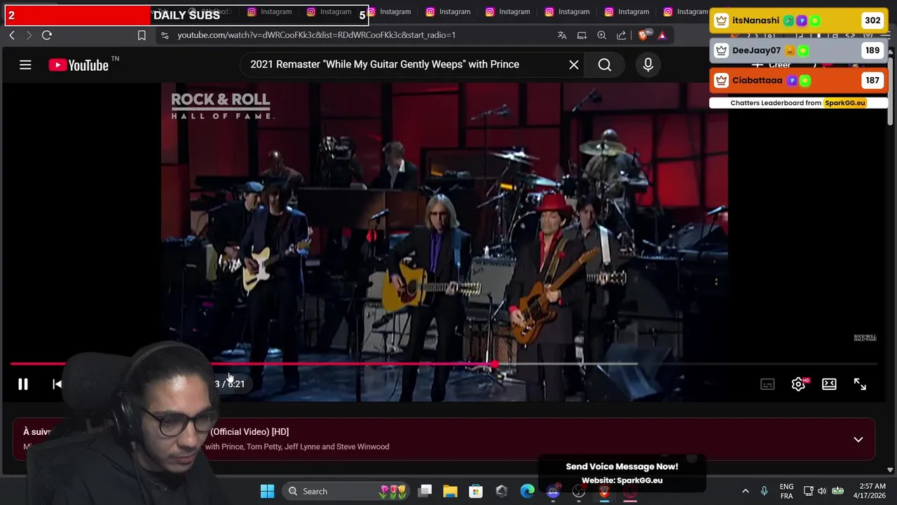Image resolution: width=897 pixels, height=505 pixels.
Task: Switch player to theater mode
Action: point(829,384)
